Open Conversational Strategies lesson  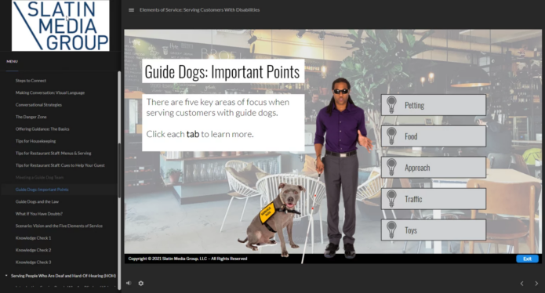(x=38, y=105)
